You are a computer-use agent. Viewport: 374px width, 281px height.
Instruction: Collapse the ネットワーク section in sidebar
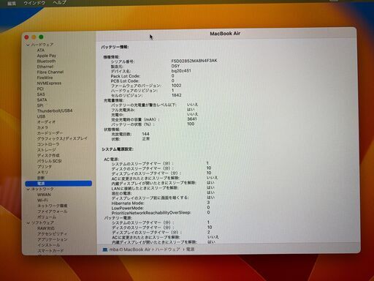28,190
